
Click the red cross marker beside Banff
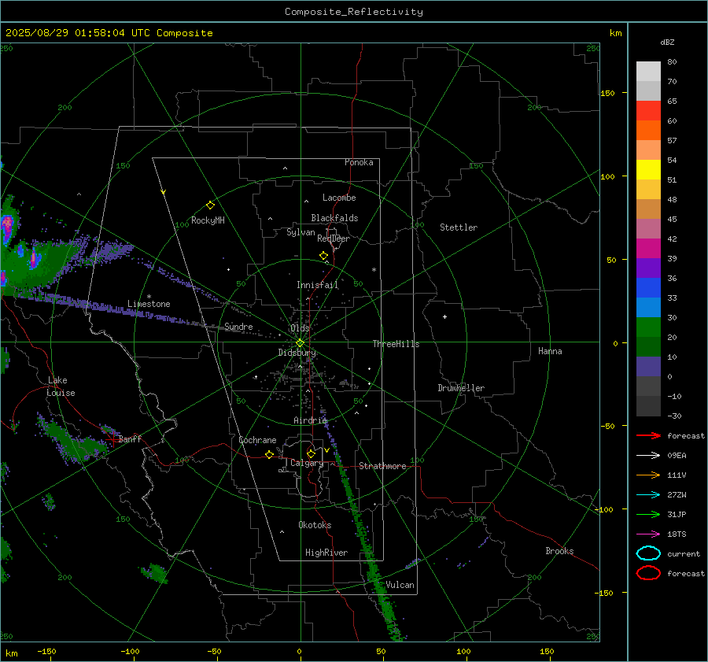[112, 439]
